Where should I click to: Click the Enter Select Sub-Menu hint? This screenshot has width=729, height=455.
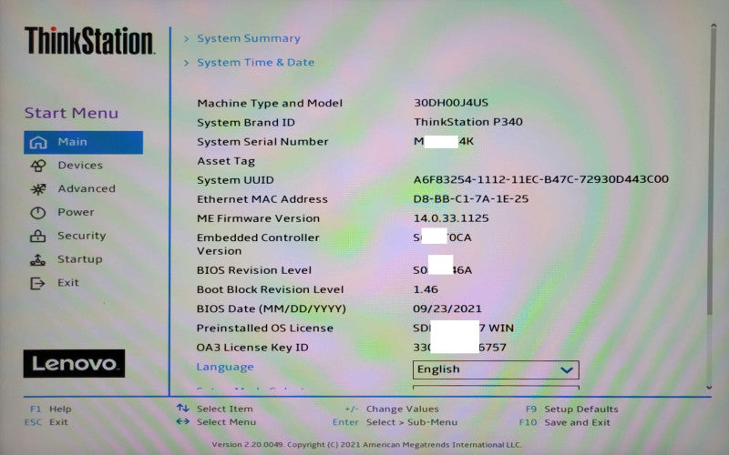pos(395,422)
